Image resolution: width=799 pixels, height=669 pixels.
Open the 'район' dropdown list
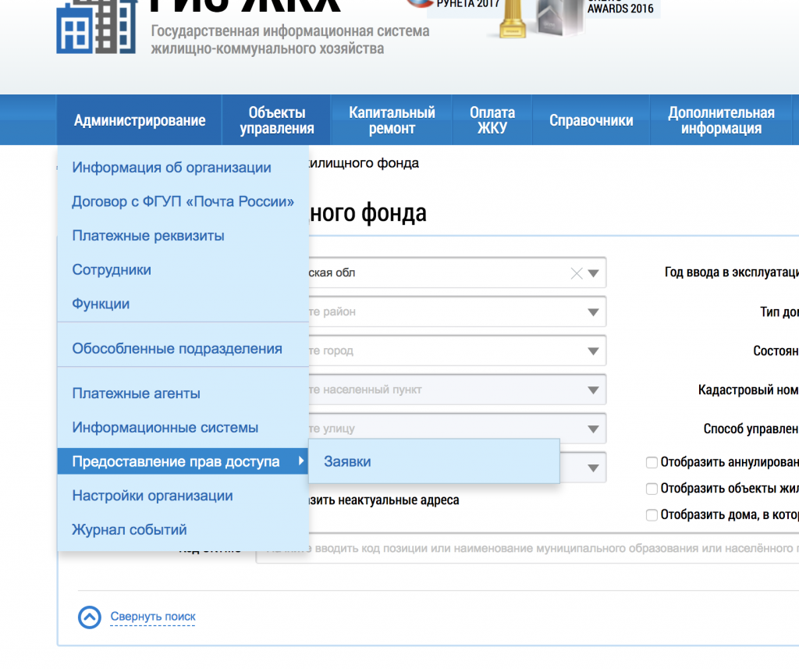click(x=593, y=312)
